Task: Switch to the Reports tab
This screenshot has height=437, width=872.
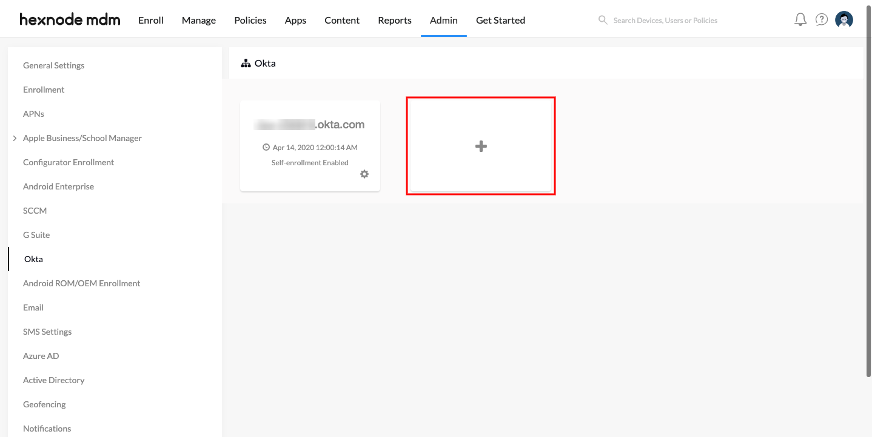Action: pos(395,20)
